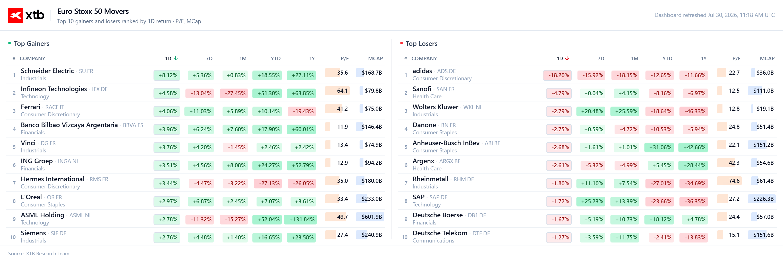783x260 pixels.
Task: Click Wolters Kluwer -46.33% 1Y badge
Action: coord(694,111)
